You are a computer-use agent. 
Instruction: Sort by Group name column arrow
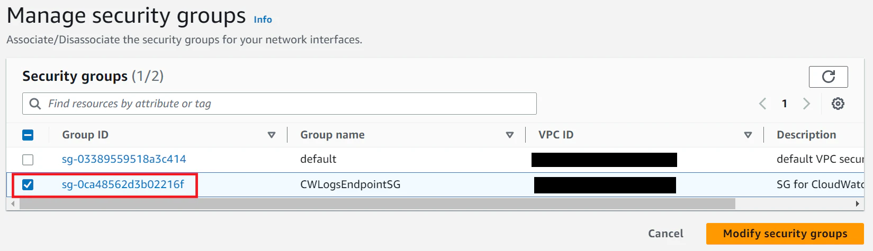pyautogui.click(x=510, y=135)
